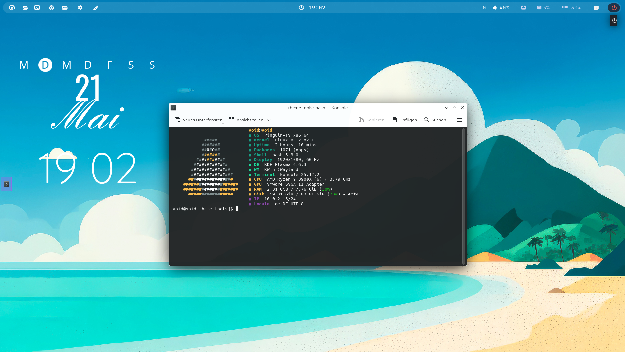Click the Ansicht teilen split view button

[x=246, y=120]
